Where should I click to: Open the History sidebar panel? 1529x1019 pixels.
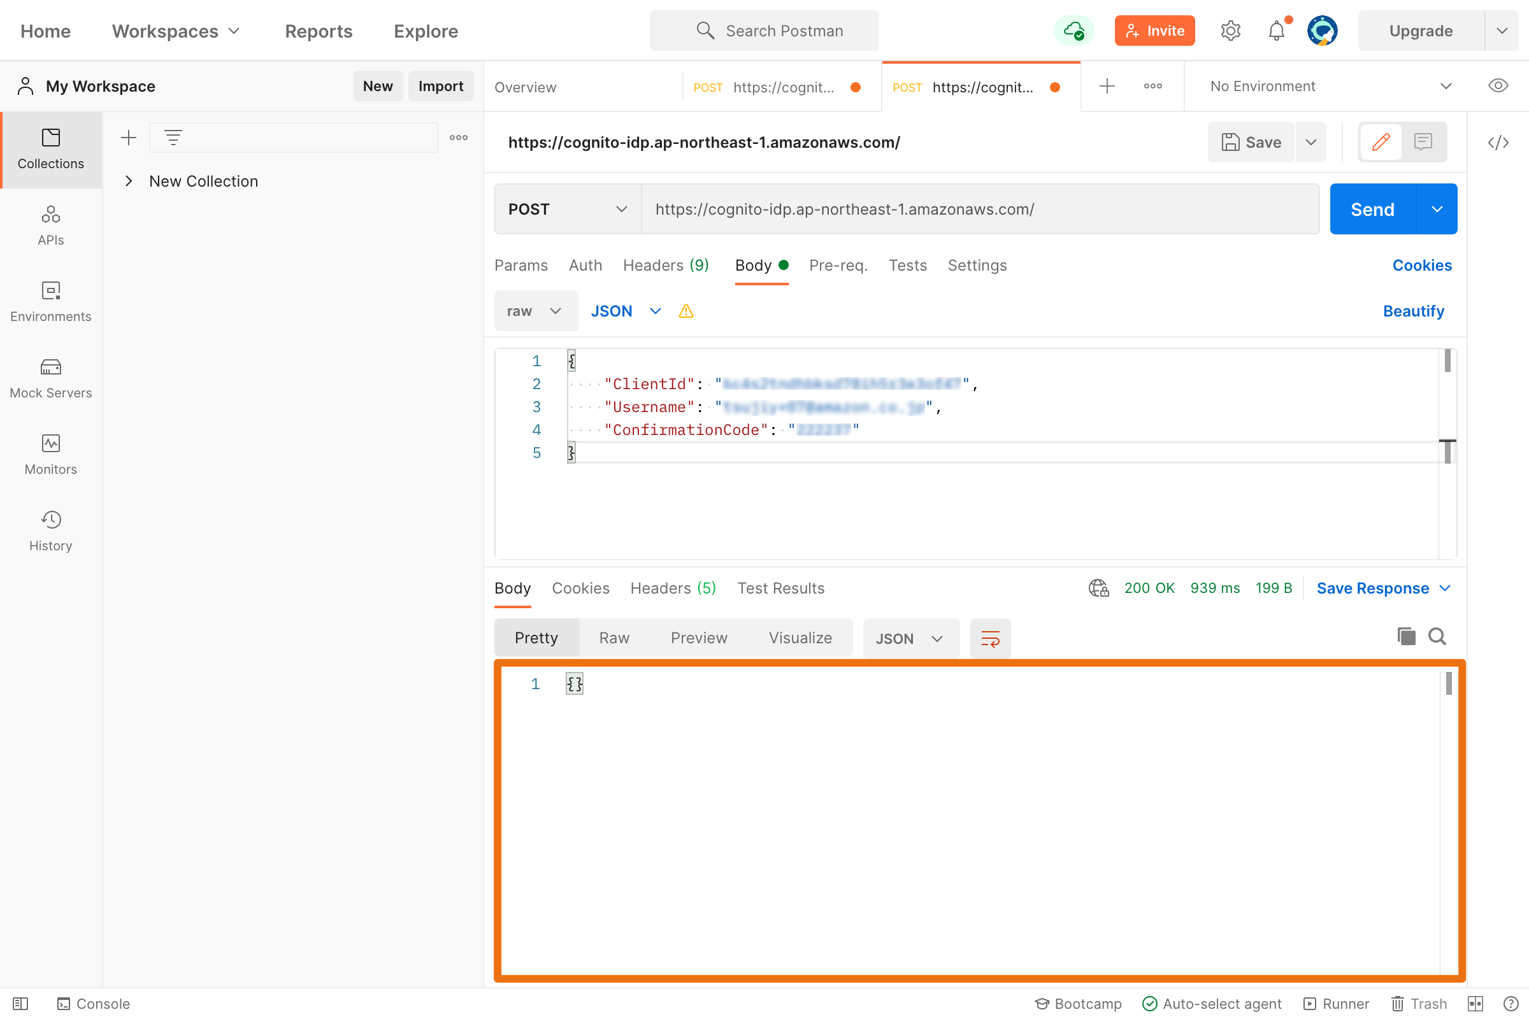pos(51,532)
